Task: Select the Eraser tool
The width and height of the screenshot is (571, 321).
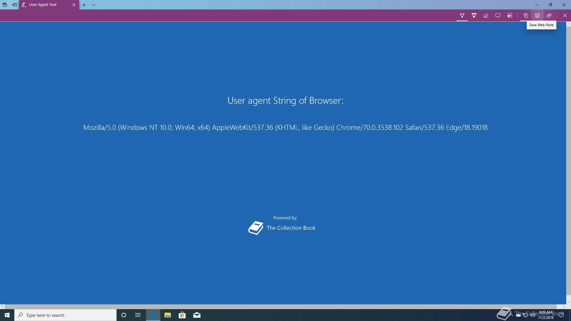Action: (x=486, y=15)
